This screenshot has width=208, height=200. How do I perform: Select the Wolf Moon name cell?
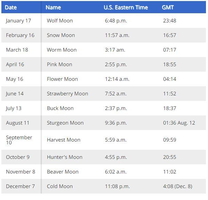(x=60, y=21)
